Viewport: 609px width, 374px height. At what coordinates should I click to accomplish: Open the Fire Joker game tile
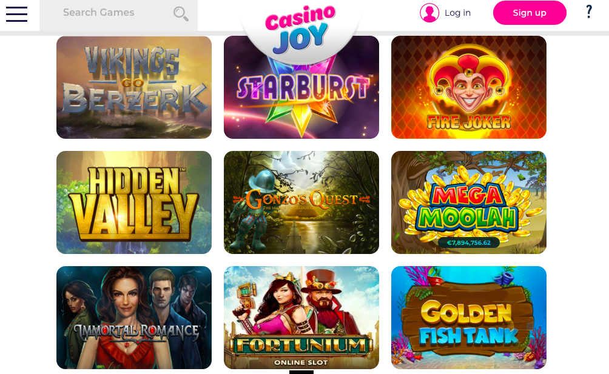[469, 87]
